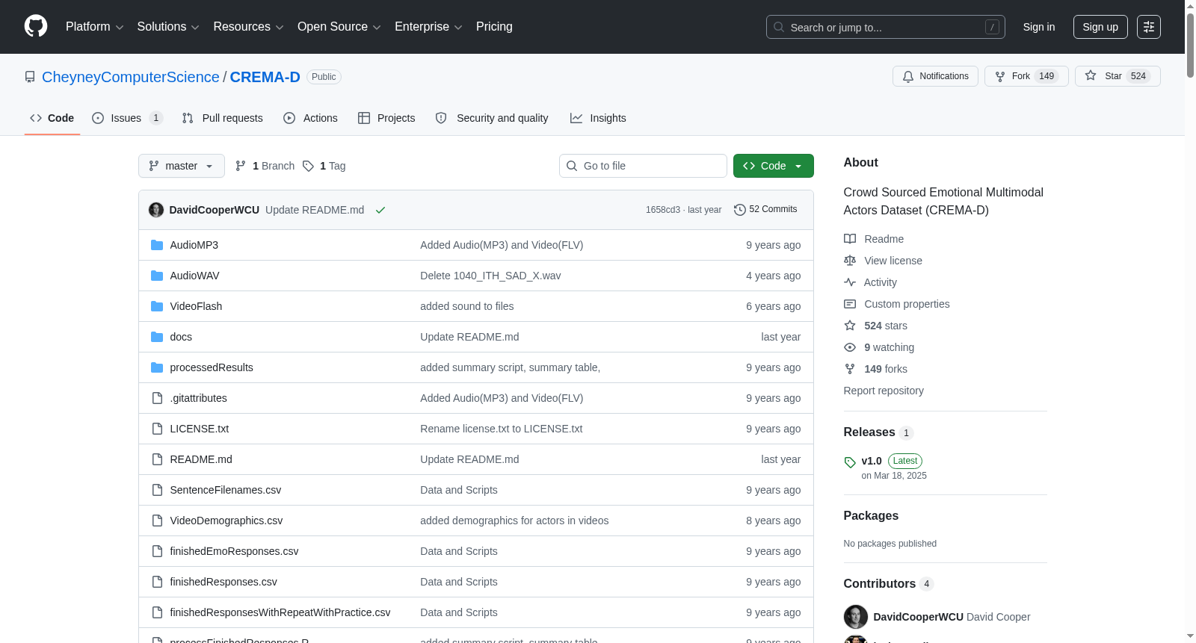Click the pulse icon beside Activity

point(850,282)
